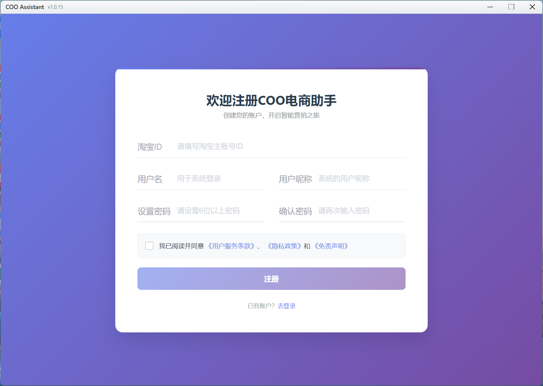Viewport: 543px width, 386px height.
Task: Open the 《隐私政策》 privacy policy link
Action: (285, 246)
